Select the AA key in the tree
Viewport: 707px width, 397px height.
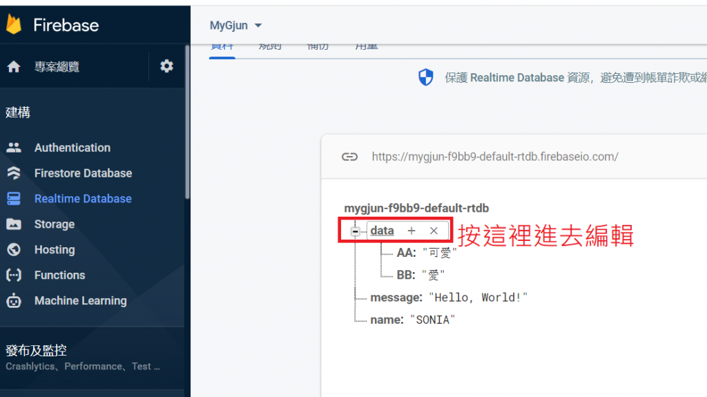click(x=406, y=253)
